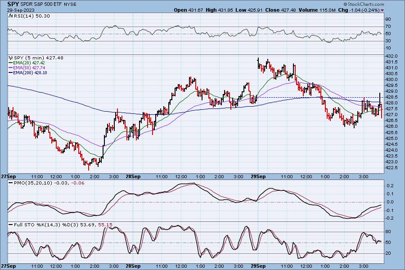Click the 28Sep label under the price panel
The width and height of the screenshot is (405, 270).
pyautogui.click(x=133, y=177)
